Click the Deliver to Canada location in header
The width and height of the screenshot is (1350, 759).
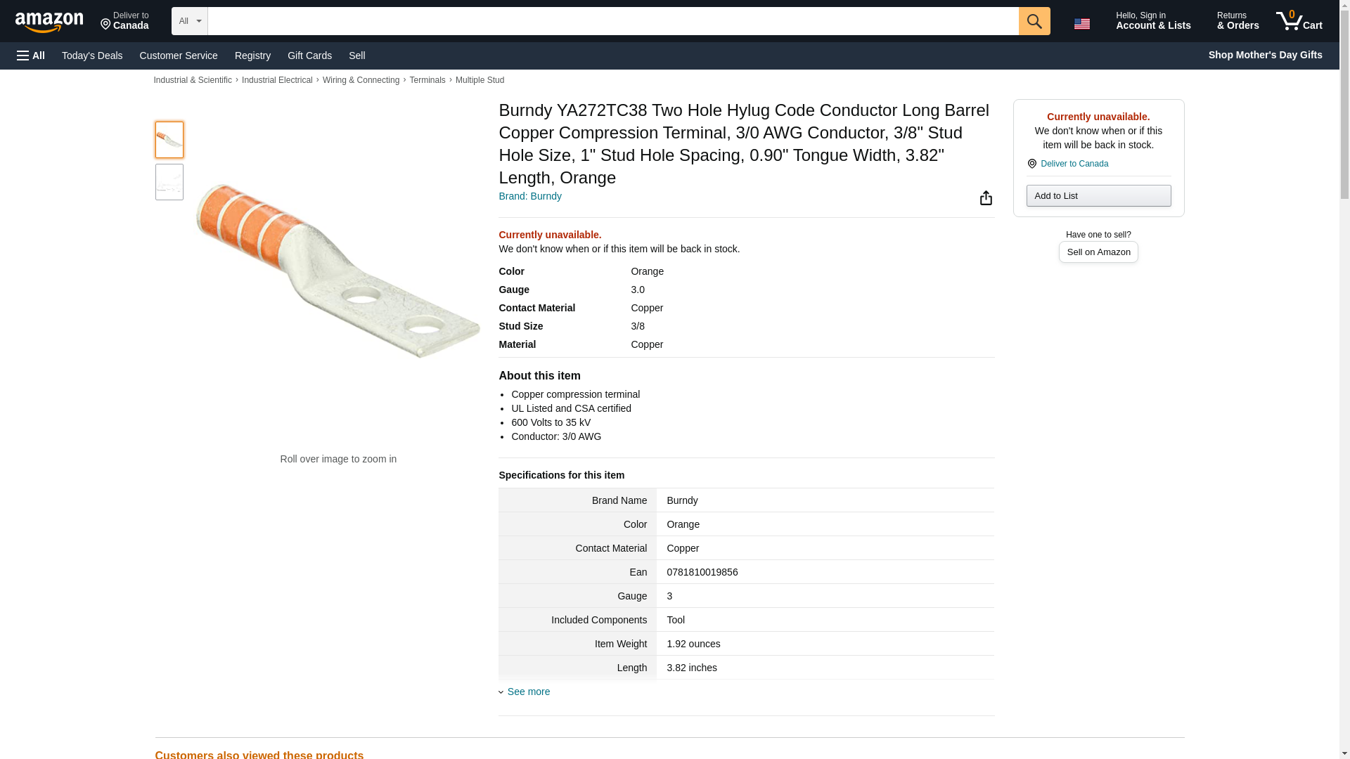point(124,21)
